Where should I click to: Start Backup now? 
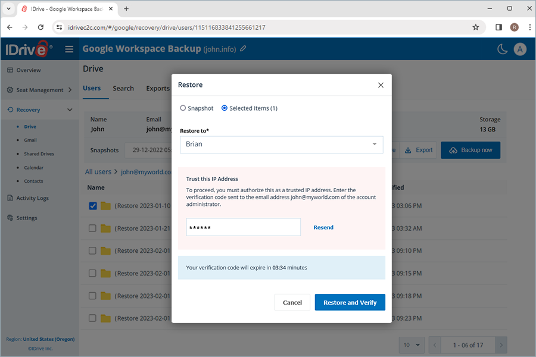pos(470,151)
